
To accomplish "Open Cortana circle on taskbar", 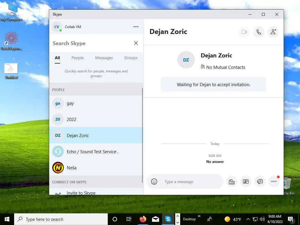I will (x=115, y=219).
